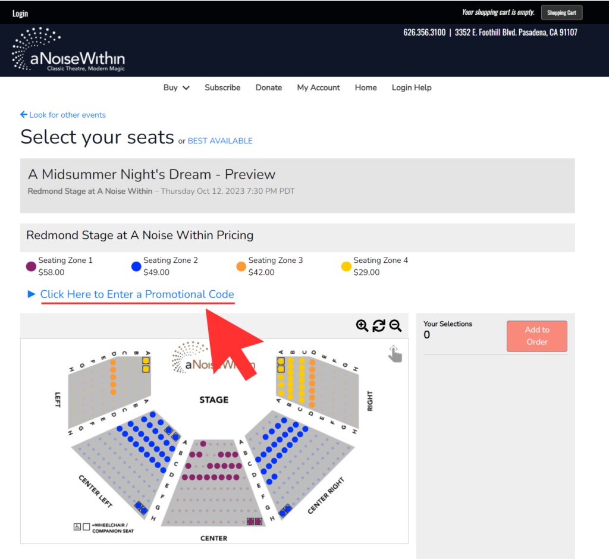Click the Seating Zone 1 purple color dot
The height and width of the screenshot is (559, 609).
coord(30,266)
